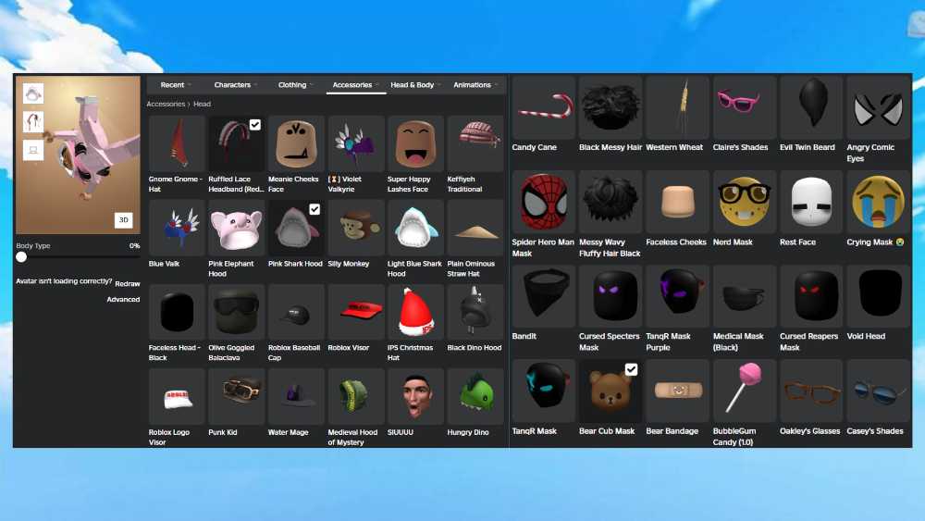Go to Accessories breadcrumb link
Screen dimensions: 925x521
pos(166,104)
